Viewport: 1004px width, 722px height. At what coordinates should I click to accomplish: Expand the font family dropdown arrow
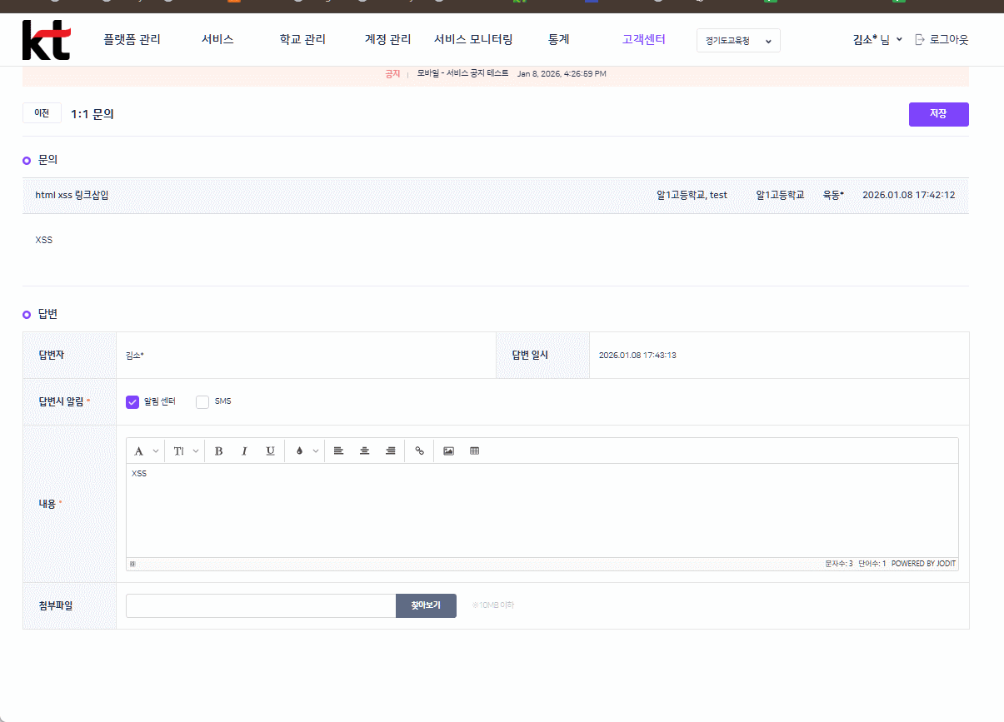(x=156, y=451)
